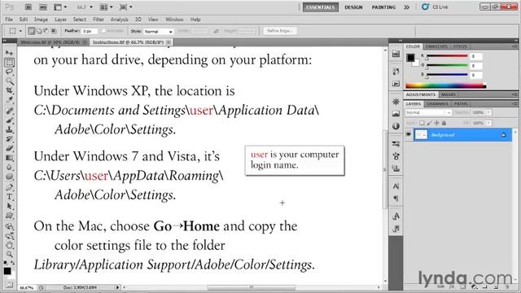The width and height of the screenshot is (521, 293).
Task: Select the Hand tool
Action: point(9,246)
